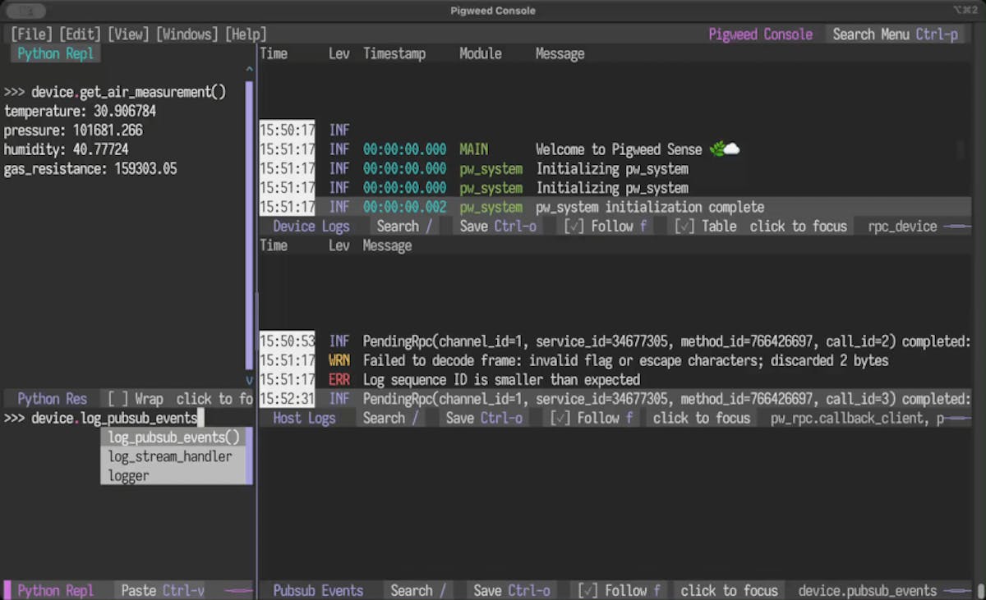Click Paste Ctrl-v button

tap(163, 590)
